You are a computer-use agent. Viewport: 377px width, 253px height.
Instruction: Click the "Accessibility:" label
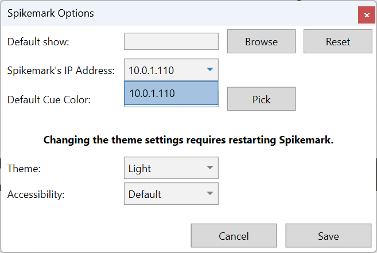coord(36,194)
